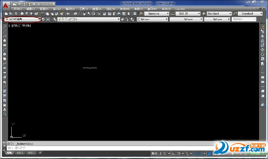Screen dimensions: 268x159
Task: Click Quick Access toolbar New icon
Action: click(x=14, y=4)
